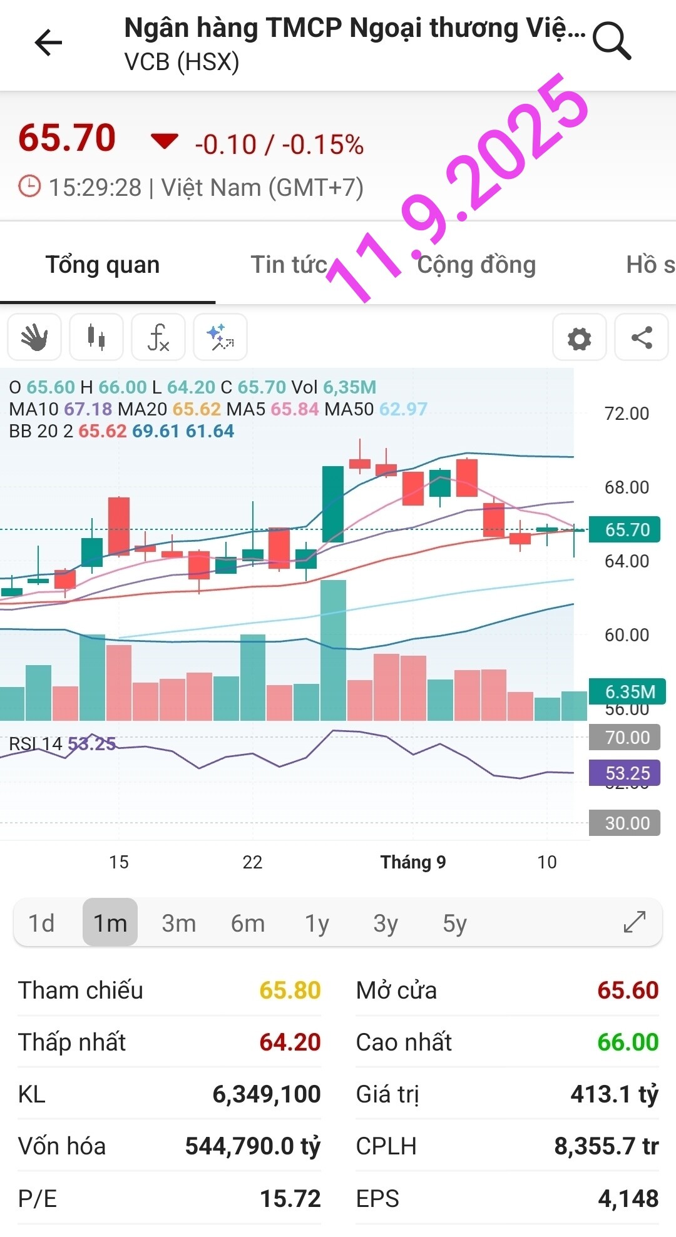Change the candlestick chart type
This screenshot has width=676, height=1237.
[96, 337]
